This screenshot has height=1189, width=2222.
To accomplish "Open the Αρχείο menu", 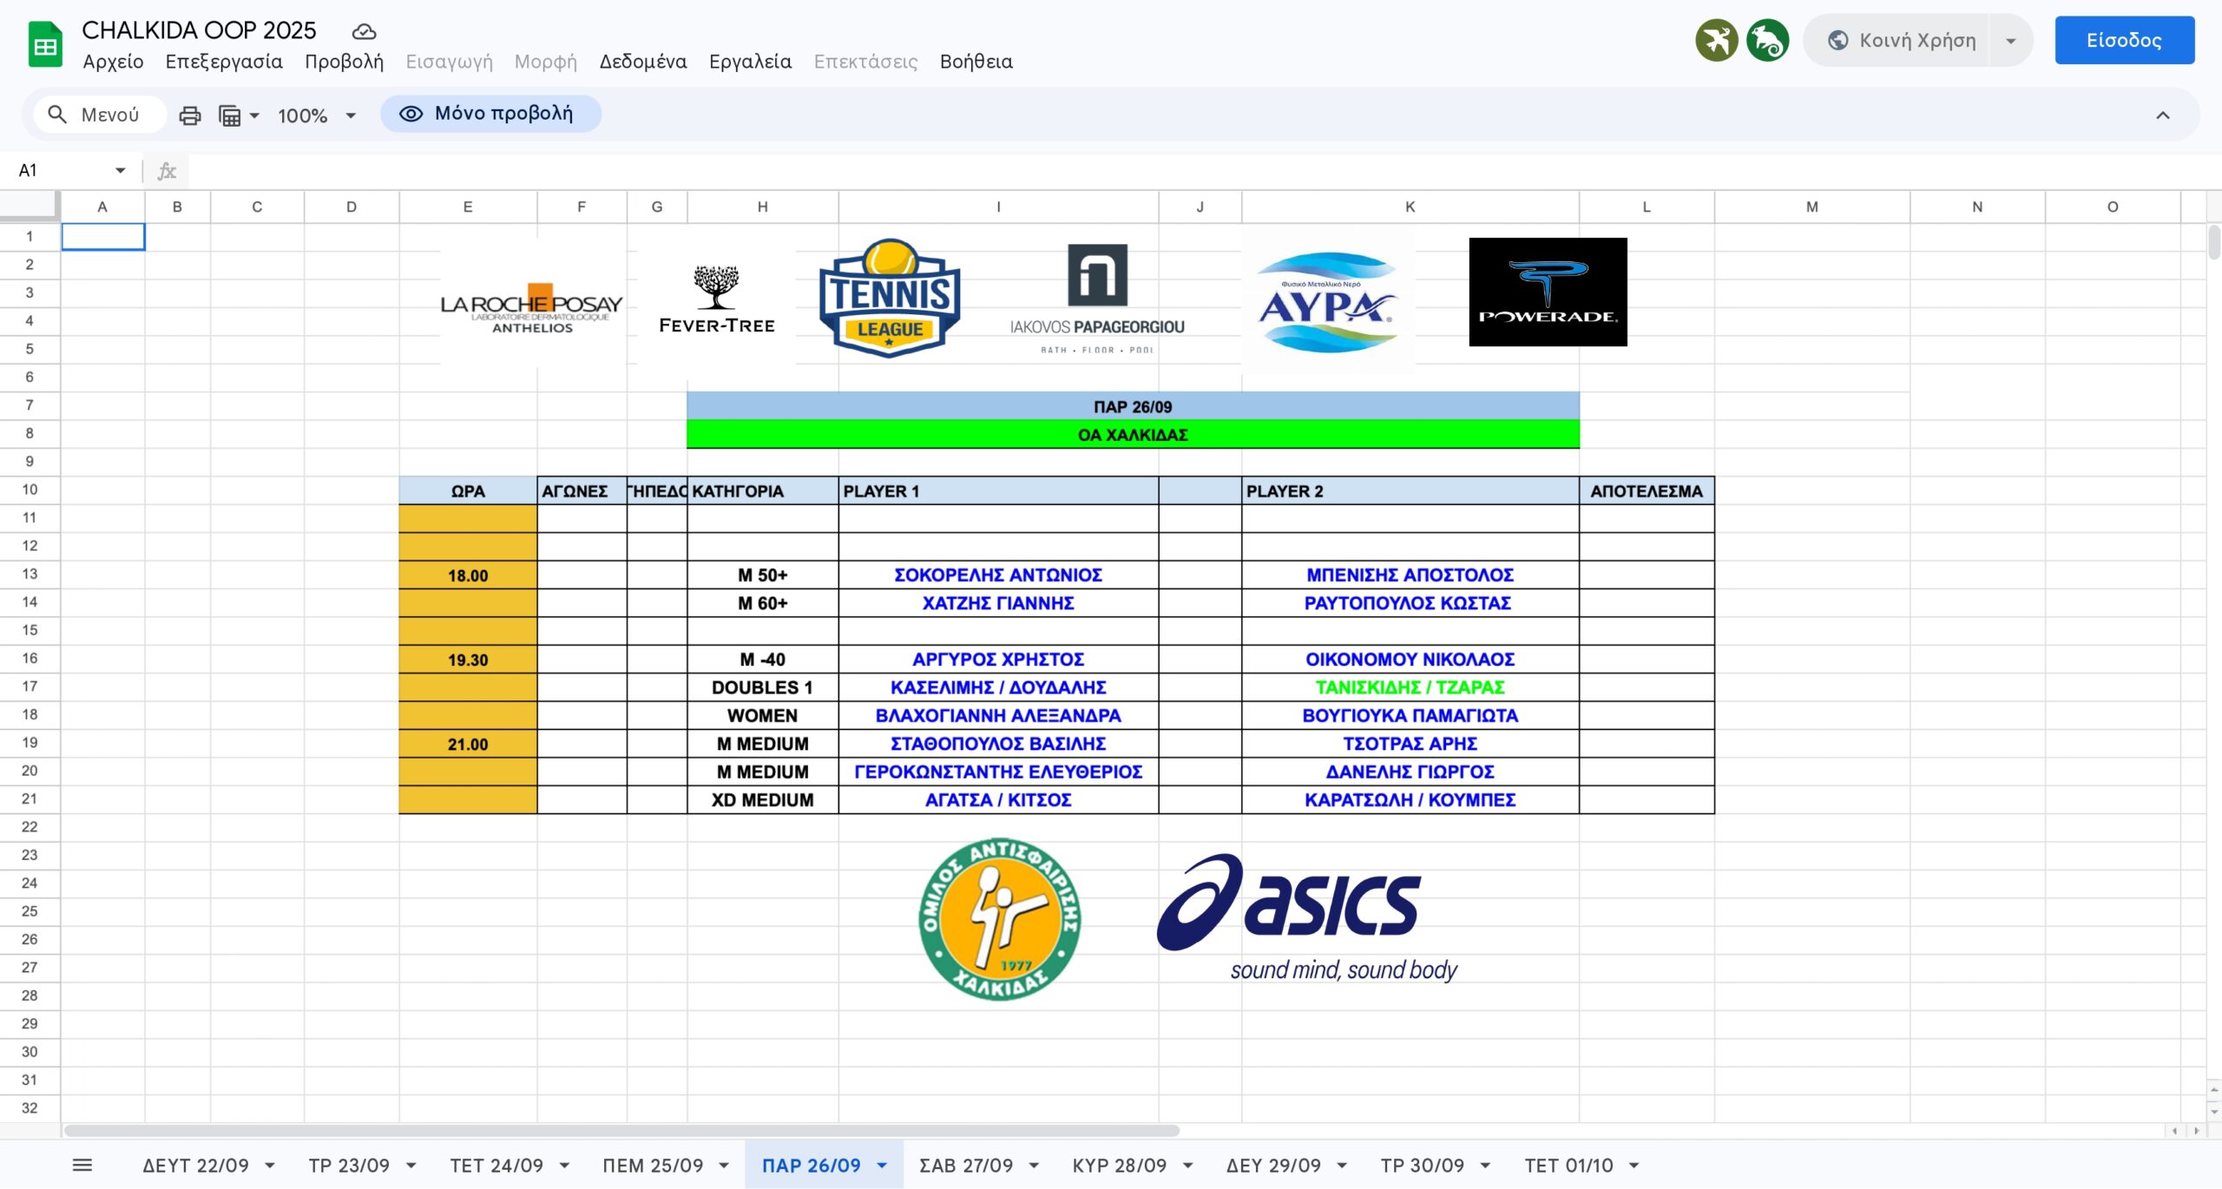I will point(113,62).
